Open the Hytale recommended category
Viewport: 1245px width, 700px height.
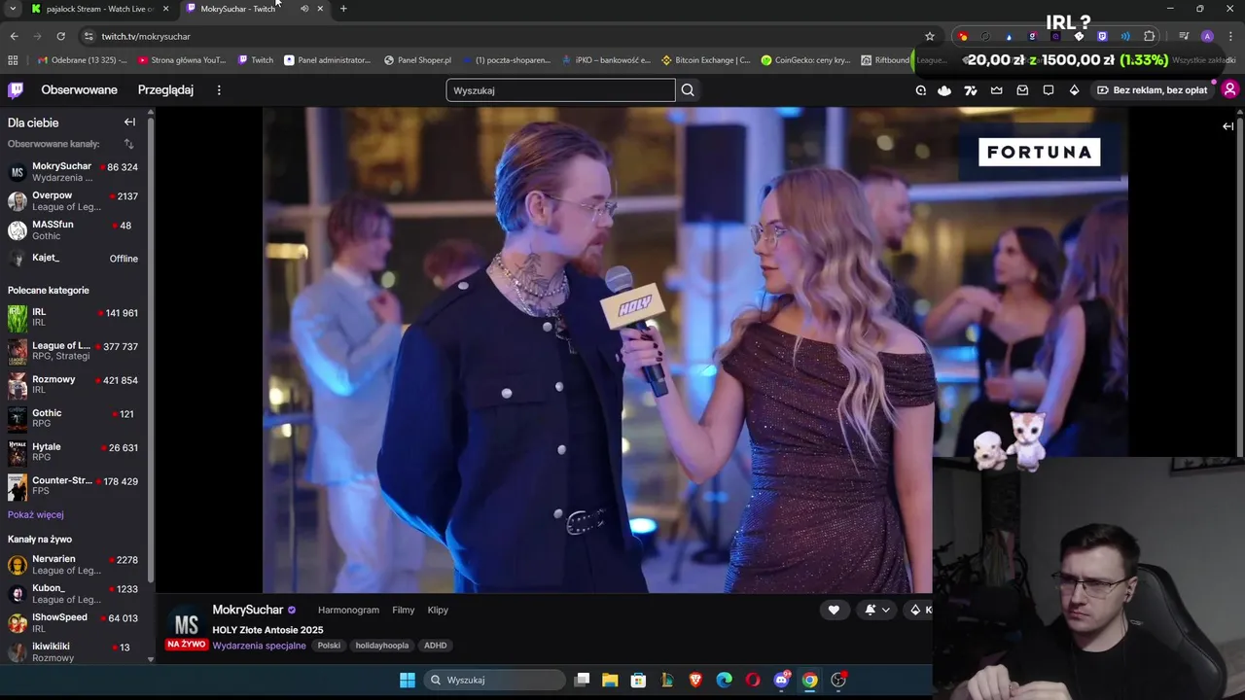click(73, 452)
